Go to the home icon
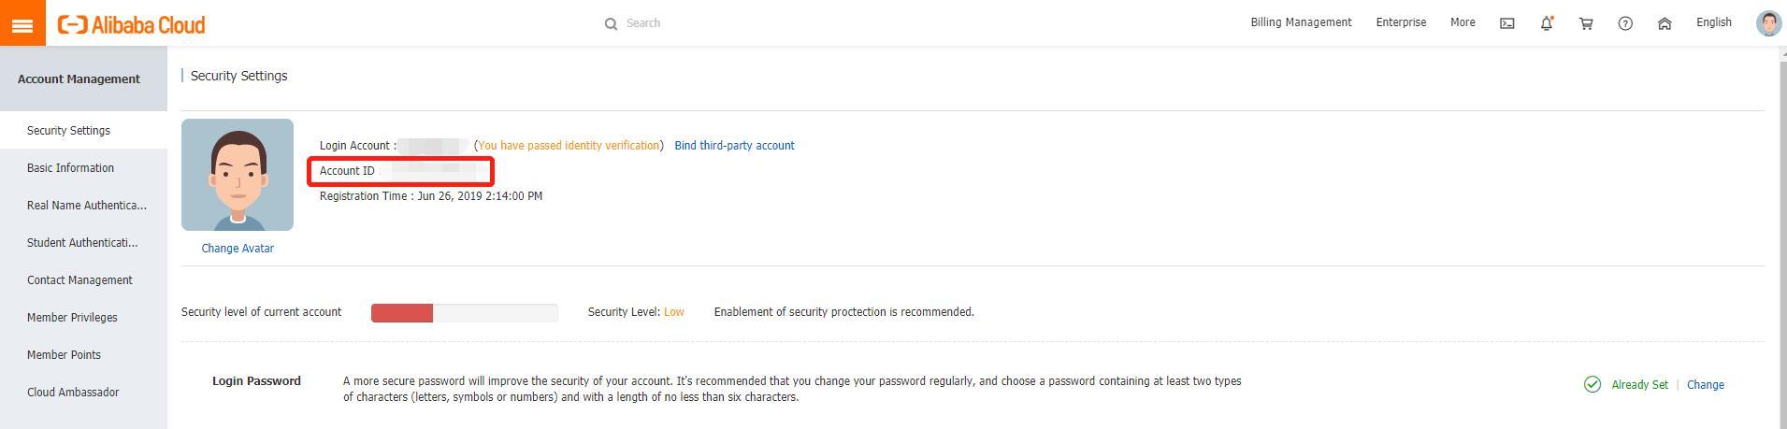The height and width of the screenshot is (429, 1787). click(x=1665, y=23)
